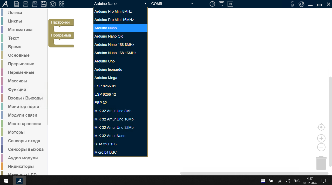The height and width of the screenshot is (185, 332).
Task: Click the upload arrow circle icon
Action: tap(212, 4)
